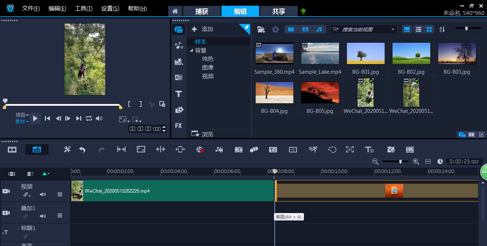Viewport: 487px width, 246px height.
Task: Select the 图像 tree item
Action: pos(208,67)
